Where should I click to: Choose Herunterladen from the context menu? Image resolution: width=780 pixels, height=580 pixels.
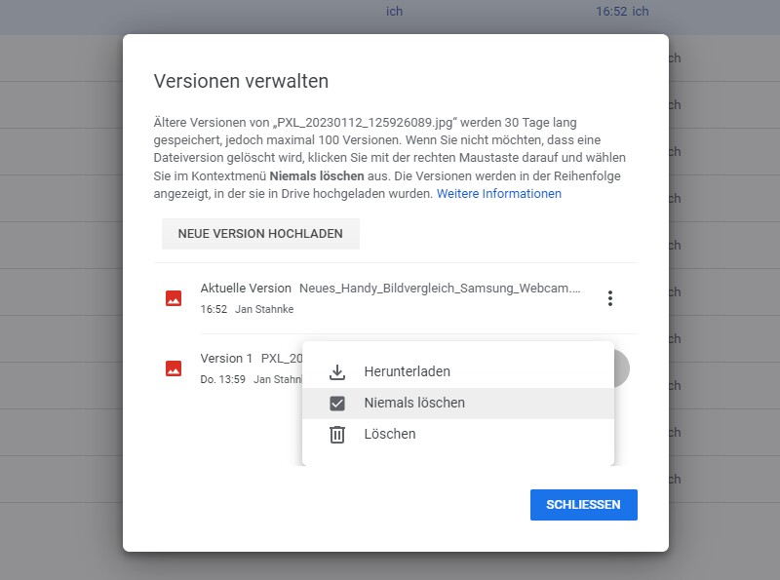[407, 371]
